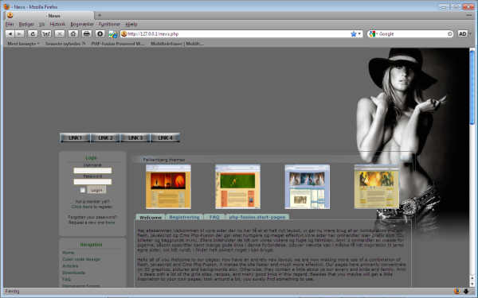The height and width of the screenshot is (298, 478).
Task: Open the list all tabs dropdown
Action: point(469,15)
